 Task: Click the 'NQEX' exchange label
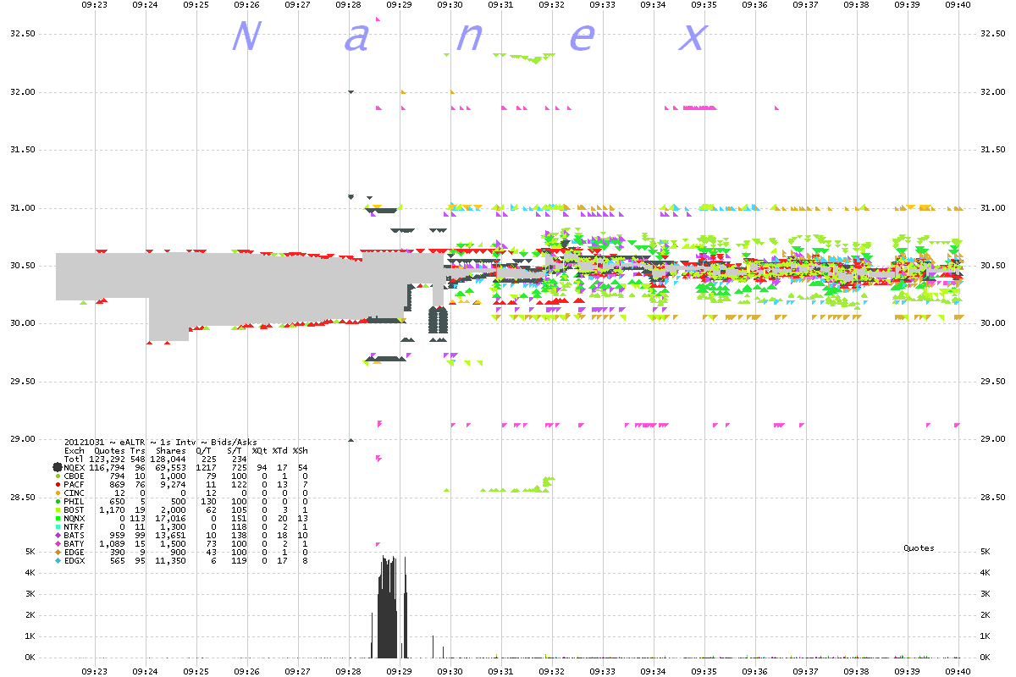click(75, 468)
